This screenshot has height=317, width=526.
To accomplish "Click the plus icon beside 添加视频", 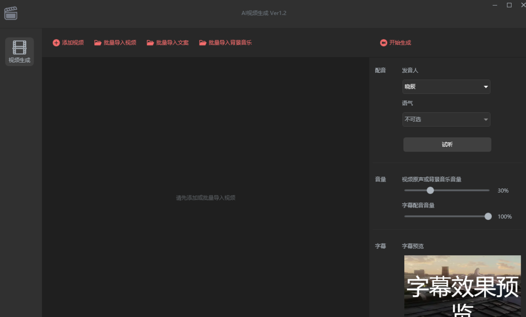I will point(56,42).
